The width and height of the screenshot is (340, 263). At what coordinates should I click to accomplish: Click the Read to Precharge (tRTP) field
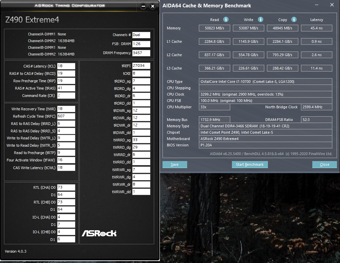click(66, 153)
